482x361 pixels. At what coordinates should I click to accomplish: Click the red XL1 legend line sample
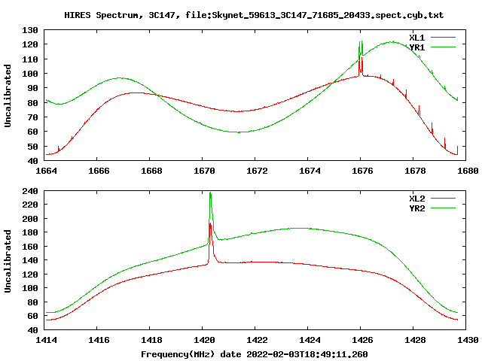point(443,38)
